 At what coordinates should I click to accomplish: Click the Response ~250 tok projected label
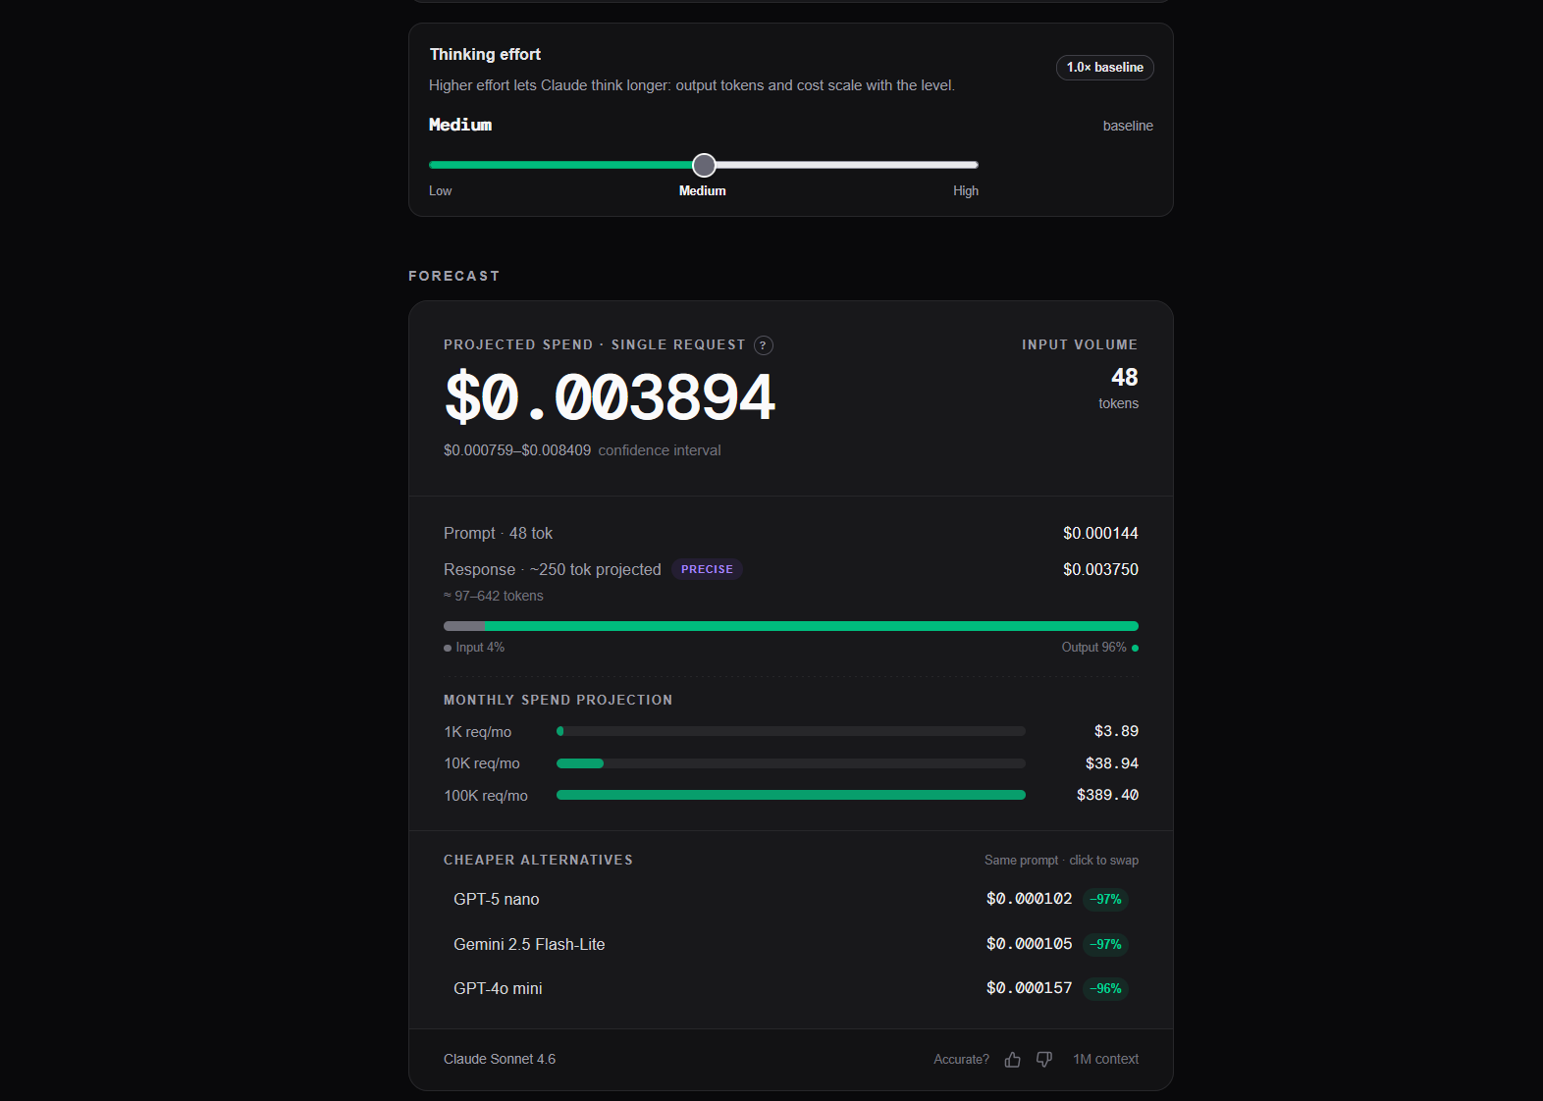[x=553, y=569]
